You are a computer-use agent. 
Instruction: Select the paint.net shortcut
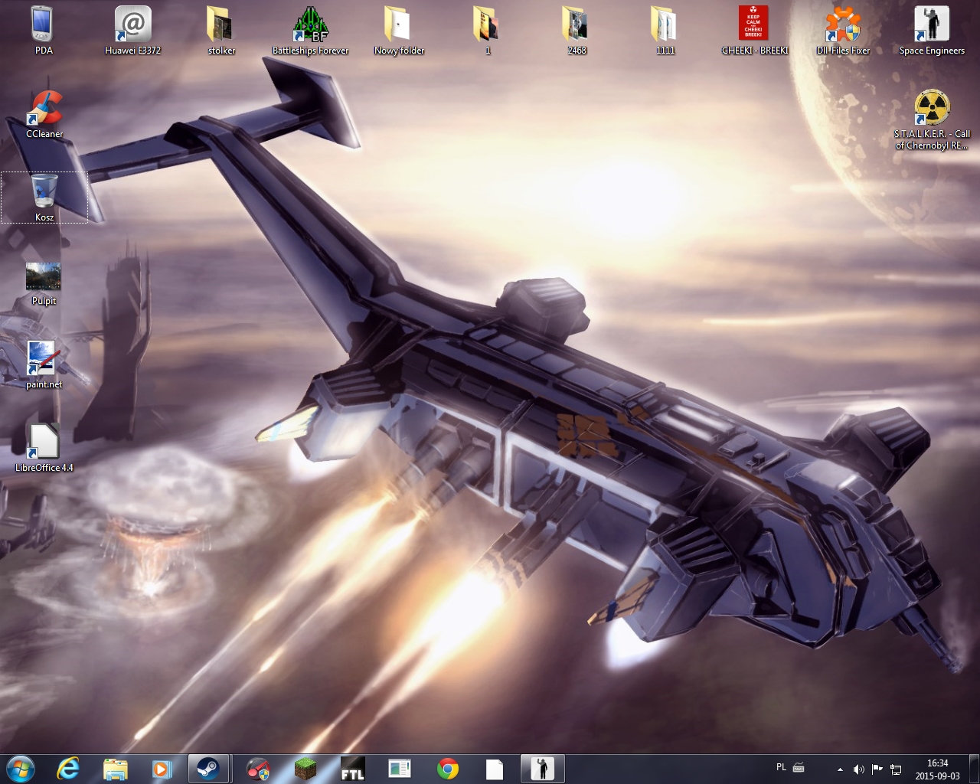coord(44,364)
